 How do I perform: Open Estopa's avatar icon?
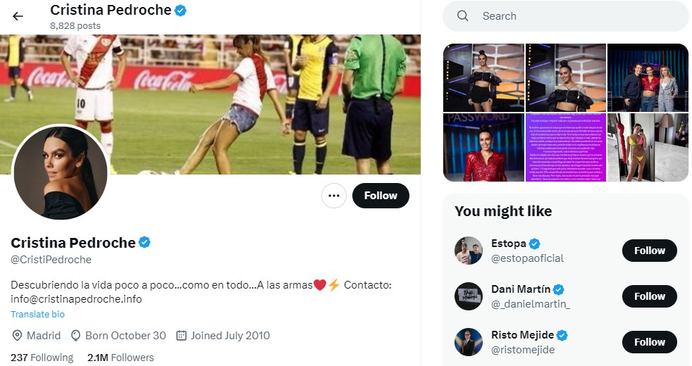pyautogui.click(x=469, y=251)
